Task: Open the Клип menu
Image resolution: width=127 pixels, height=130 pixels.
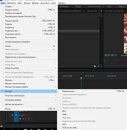Action: click(x=20, y=3)
